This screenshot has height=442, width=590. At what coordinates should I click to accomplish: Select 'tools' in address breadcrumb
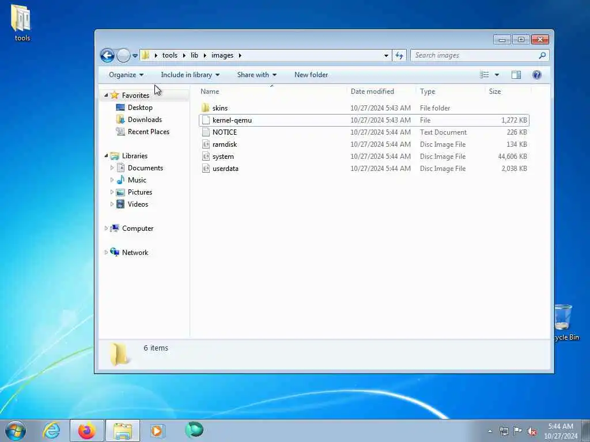pos(170,55)
